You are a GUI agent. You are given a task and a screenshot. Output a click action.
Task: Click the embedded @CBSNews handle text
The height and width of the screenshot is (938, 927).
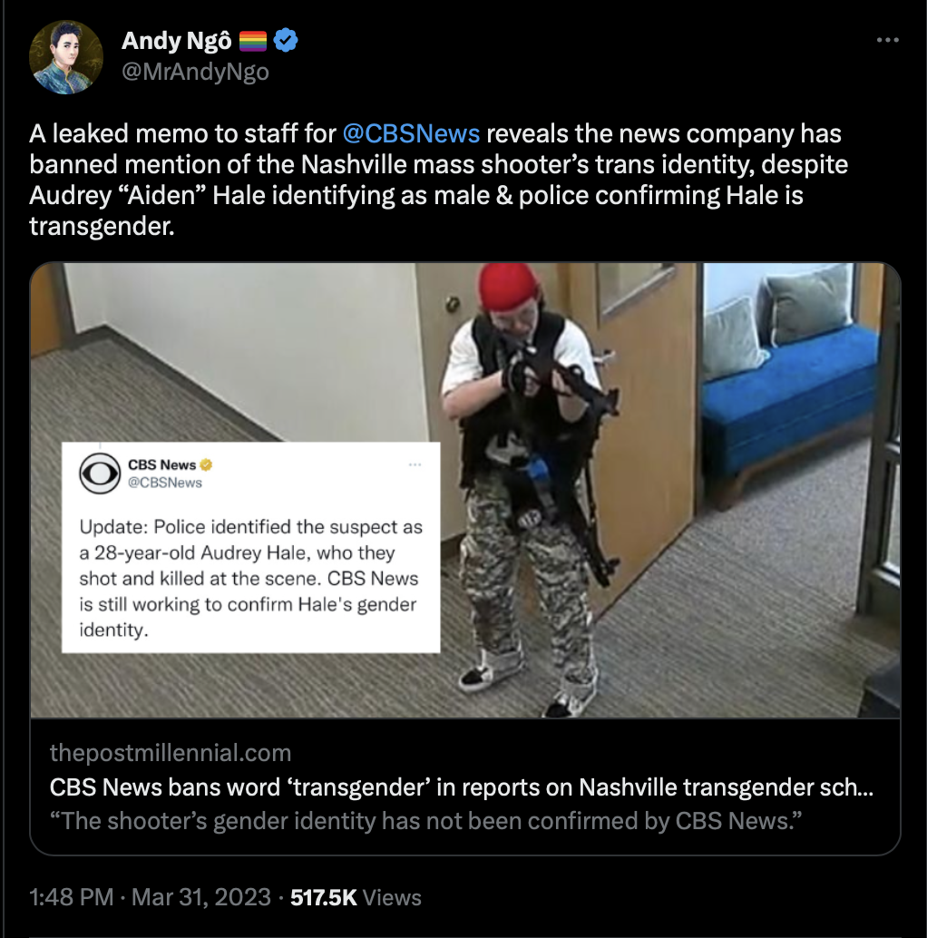pyautogui.click(x=165, y=483)
